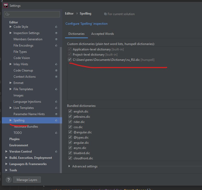Screen dimensions: 202x190
Task: Focus the settings search input field
Action: click(32, 14)
